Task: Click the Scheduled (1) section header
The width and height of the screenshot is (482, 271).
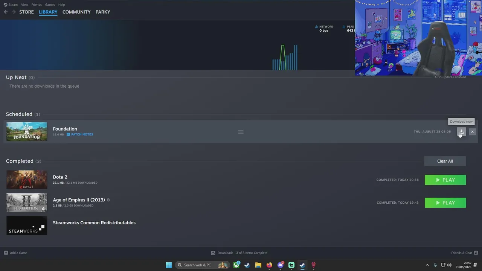Action: (23, 114)
